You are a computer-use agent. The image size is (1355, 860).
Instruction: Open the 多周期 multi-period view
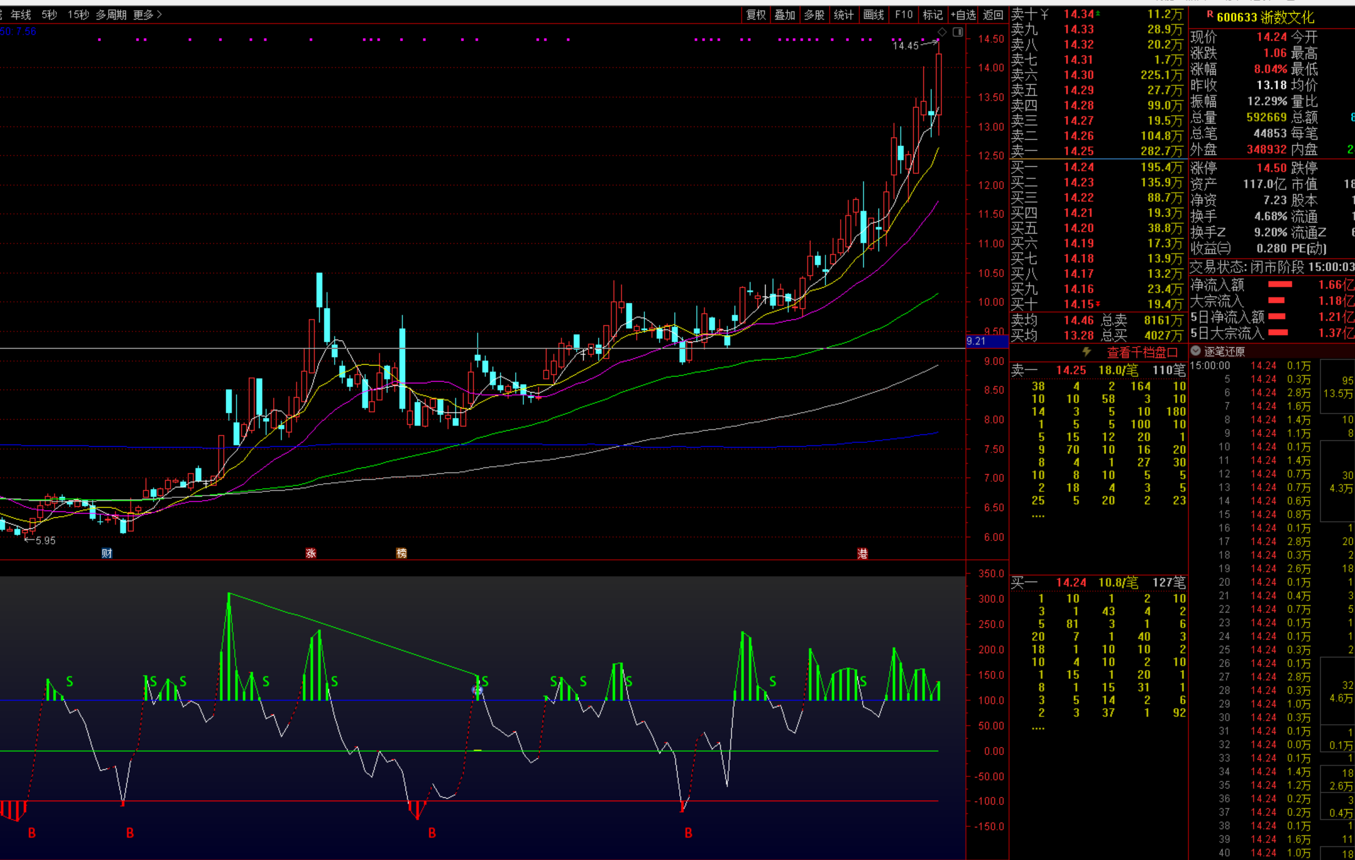tap(111, 15)
